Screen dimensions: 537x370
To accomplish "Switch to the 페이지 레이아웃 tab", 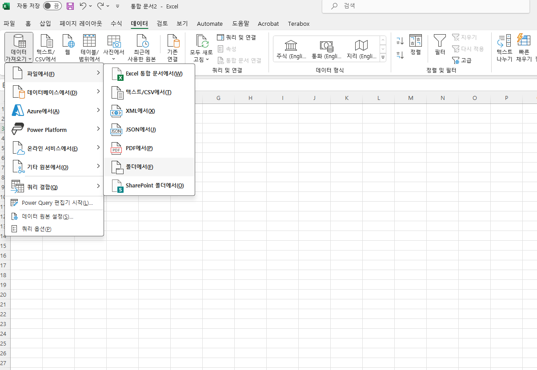I will pos(81,24).
